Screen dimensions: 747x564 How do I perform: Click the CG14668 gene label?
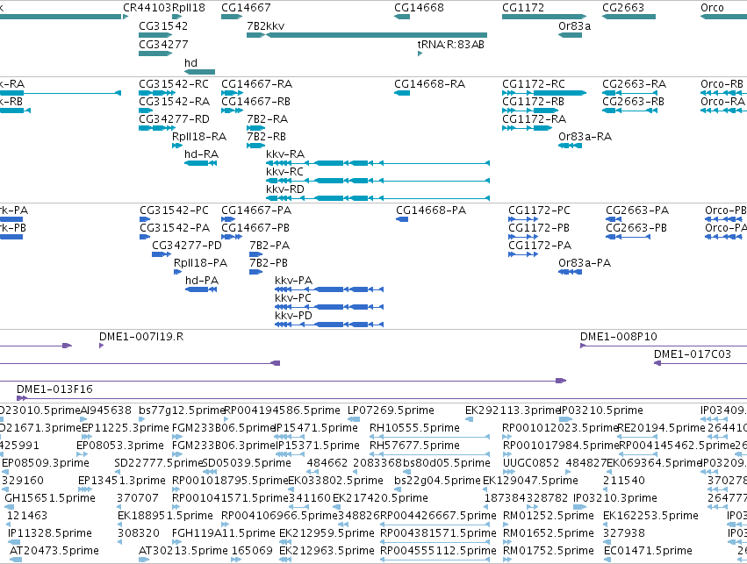[419, 8]
